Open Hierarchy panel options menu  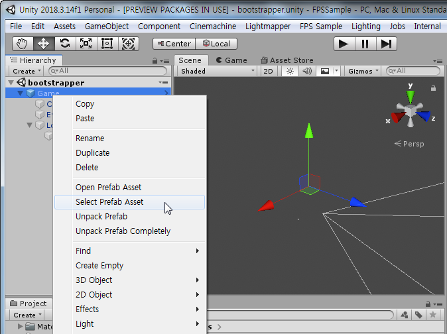[x=164, y=61]
